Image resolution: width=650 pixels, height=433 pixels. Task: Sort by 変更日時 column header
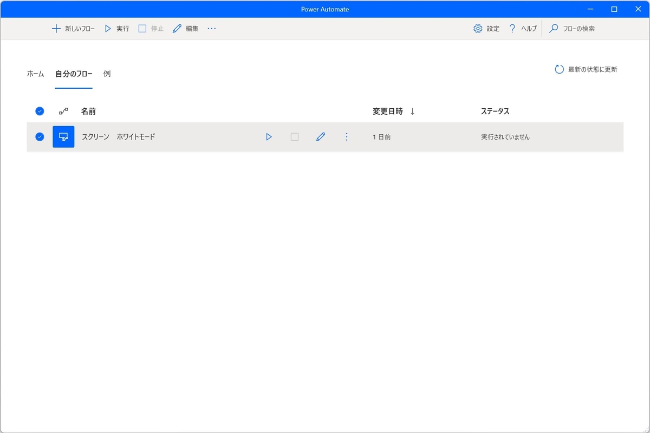[x=388, y=111]
